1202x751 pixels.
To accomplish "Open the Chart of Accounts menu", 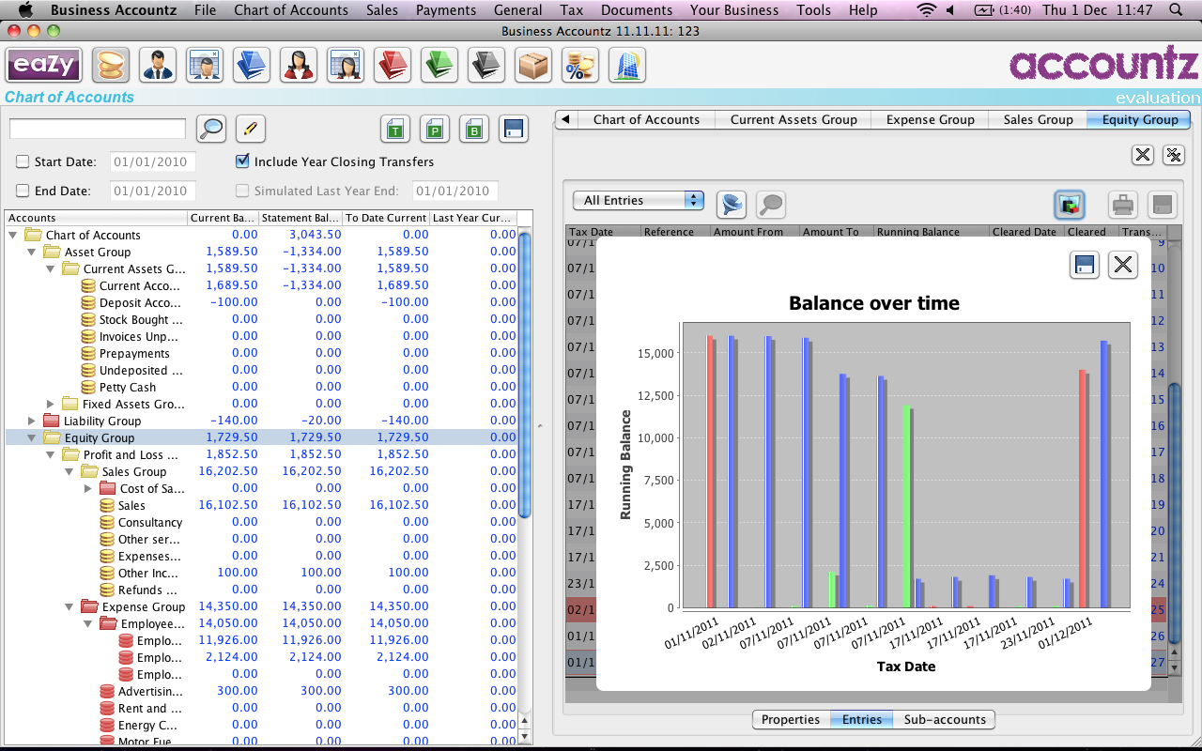I will [291, 10].
